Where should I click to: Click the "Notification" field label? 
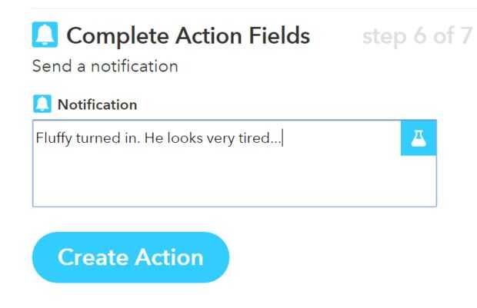coord(97,104)
